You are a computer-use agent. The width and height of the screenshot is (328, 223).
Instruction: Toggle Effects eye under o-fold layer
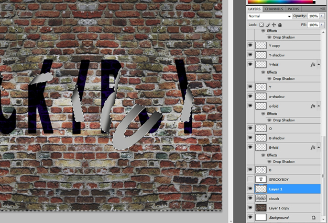coord(263,113)
